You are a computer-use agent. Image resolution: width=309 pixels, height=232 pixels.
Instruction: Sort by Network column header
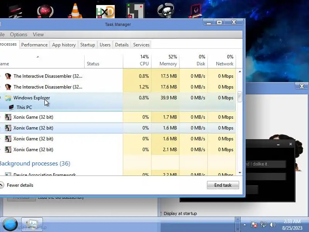coord(222,60)
